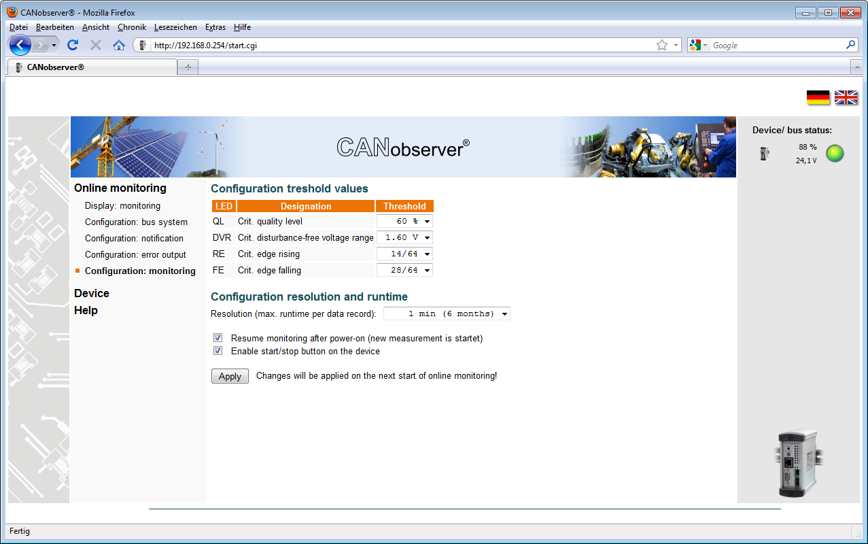Open the Extras menu
Screen dimensions: 868x544
click(215, 27)
